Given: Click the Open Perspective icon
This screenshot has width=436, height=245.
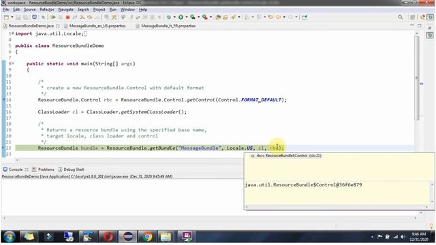Looking at the screenshot, I should pos(413,17).
